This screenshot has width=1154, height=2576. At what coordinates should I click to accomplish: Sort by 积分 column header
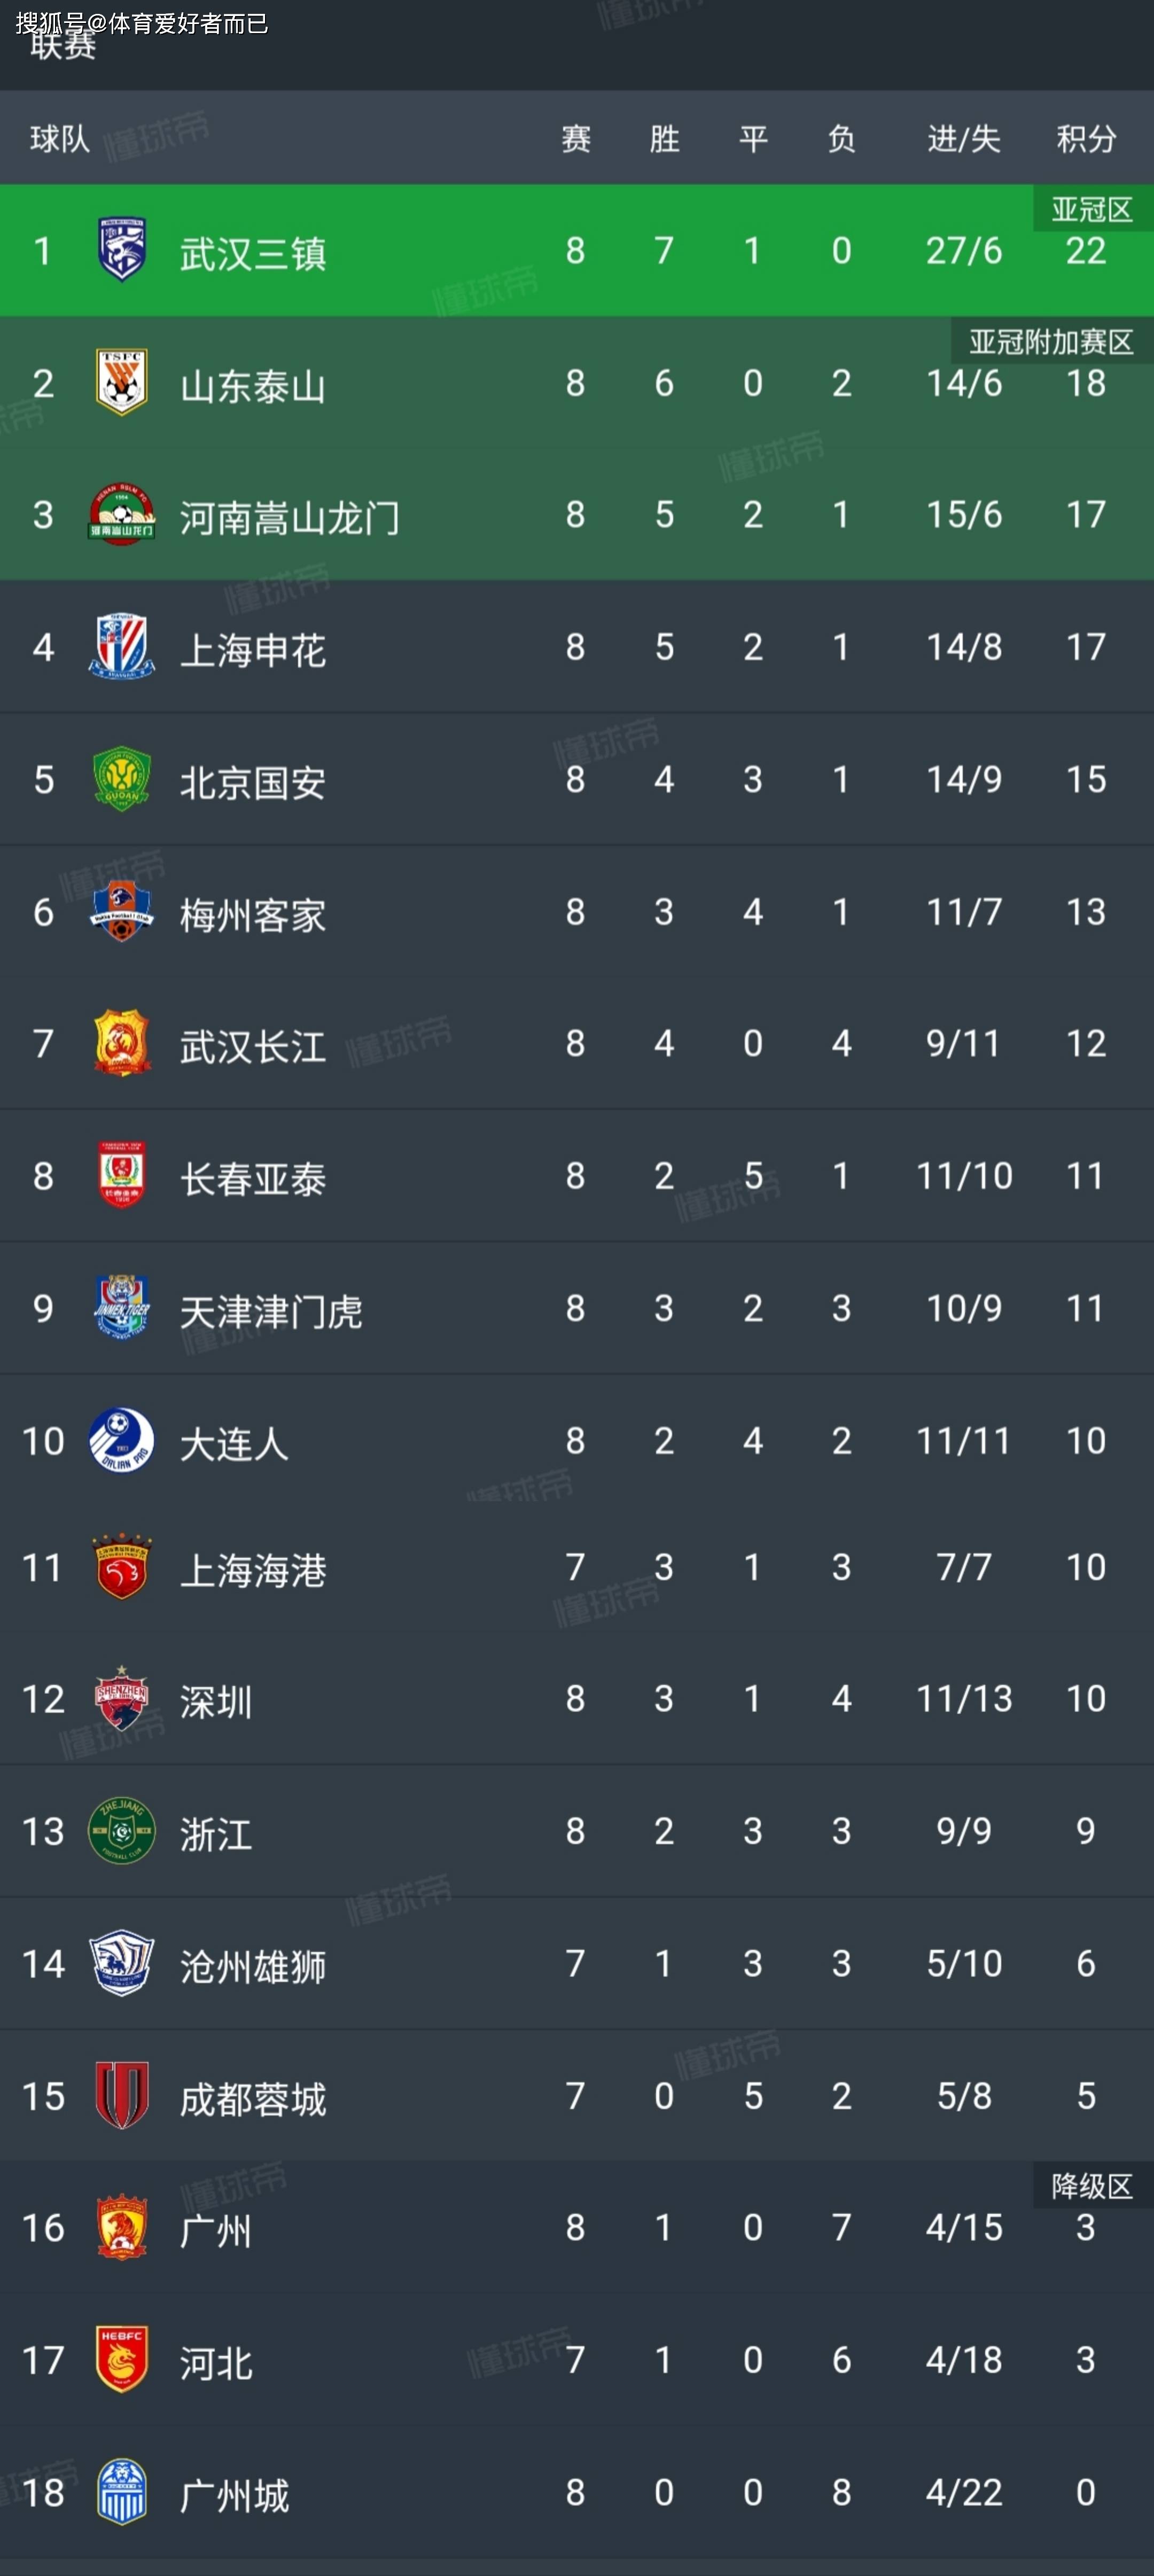click(x=1086, y=138)
